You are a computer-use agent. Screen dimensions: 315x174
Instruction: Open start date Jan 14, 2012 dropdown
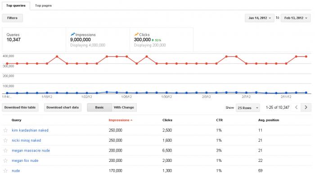[x=260, y=18]
